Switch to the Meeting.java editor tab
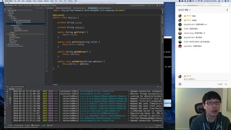 pyautogui.click(x=93, y=8)
